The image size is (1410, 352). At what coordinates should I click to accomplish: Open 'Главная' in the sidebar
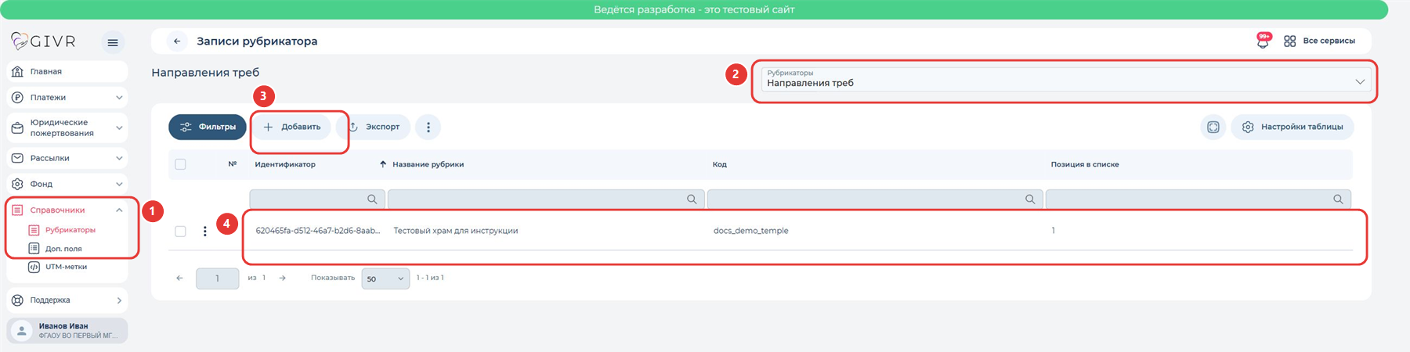point(67,71)
